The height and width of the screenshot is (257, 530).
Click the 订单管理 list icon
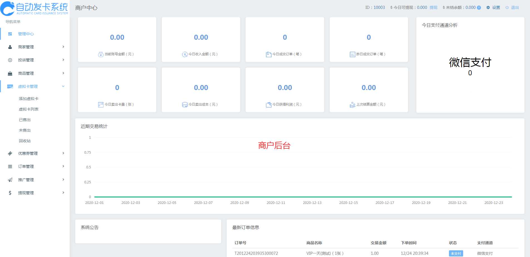tap(10, 166)
